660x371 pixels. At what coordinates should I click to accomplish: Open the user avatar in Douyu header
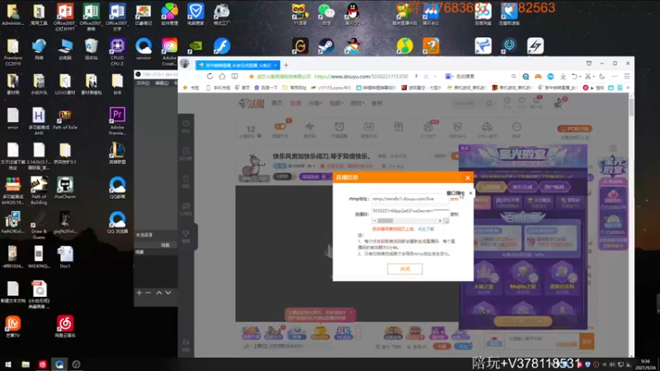(559, 102)
